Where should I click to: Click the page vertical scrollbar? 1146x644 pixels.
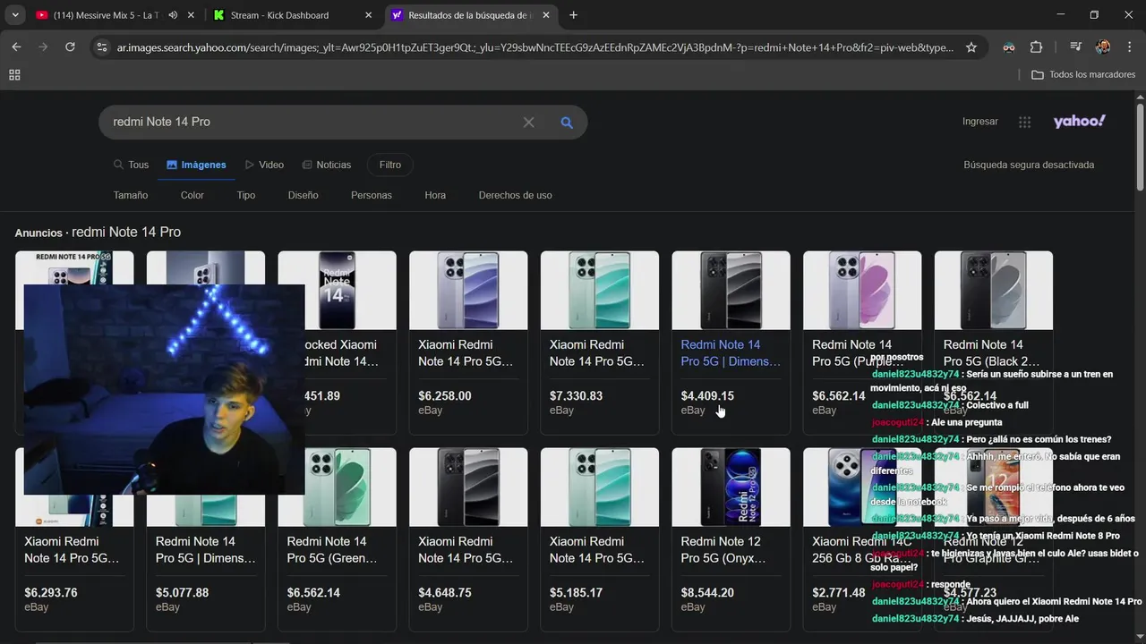pos(1140,148)
